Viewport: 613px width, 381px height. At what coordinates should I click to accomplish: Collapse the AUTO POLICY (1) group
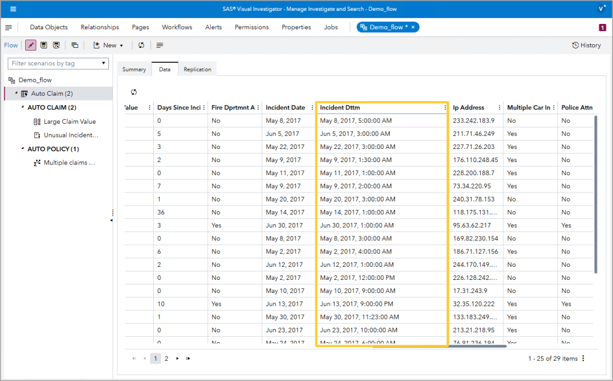point(23,149)
